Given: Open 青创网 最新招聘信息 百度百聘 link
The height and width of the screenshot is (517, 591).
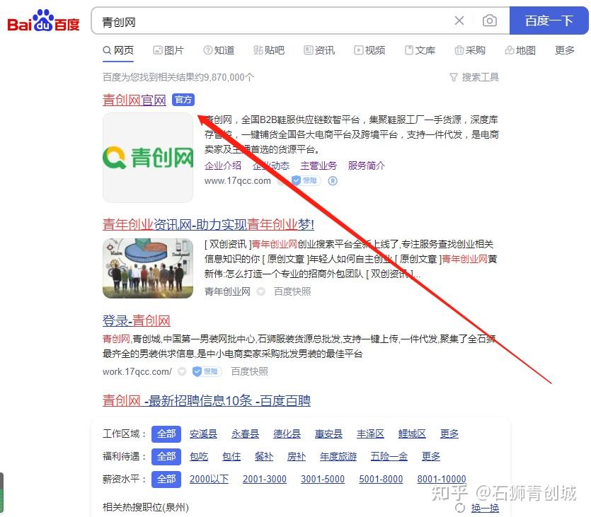Looking at the screenshot, I should pyautogui.click(x=207, y=400).
